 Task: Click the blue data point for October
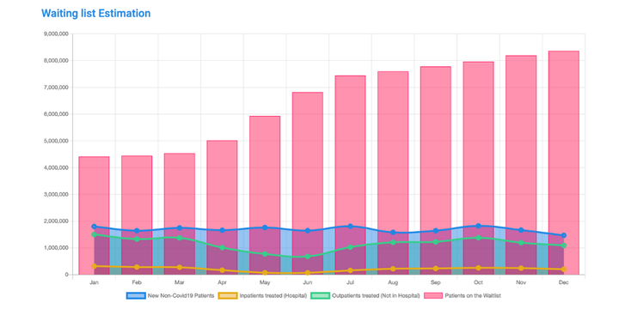(x=478, y=226)
